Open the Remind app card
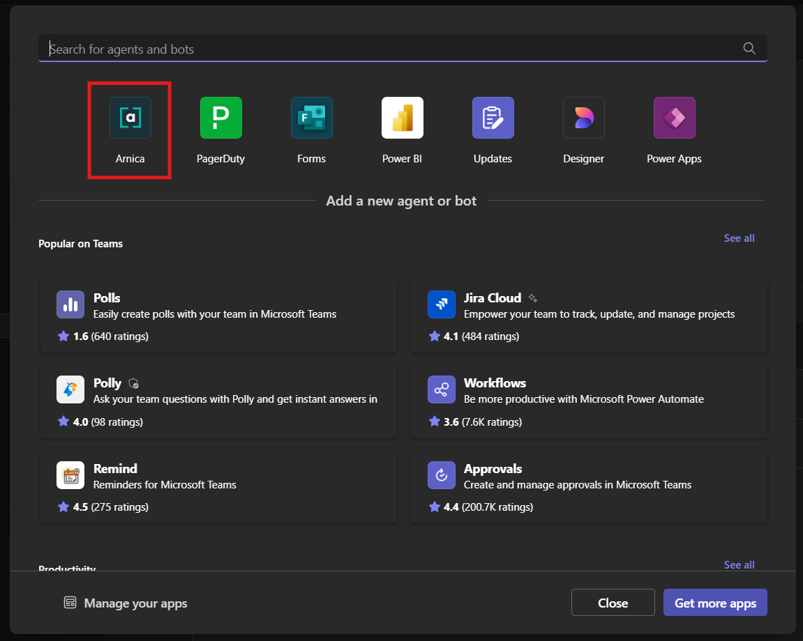The width and height of the screenshot is (803, 641). [x=218, y=486]
